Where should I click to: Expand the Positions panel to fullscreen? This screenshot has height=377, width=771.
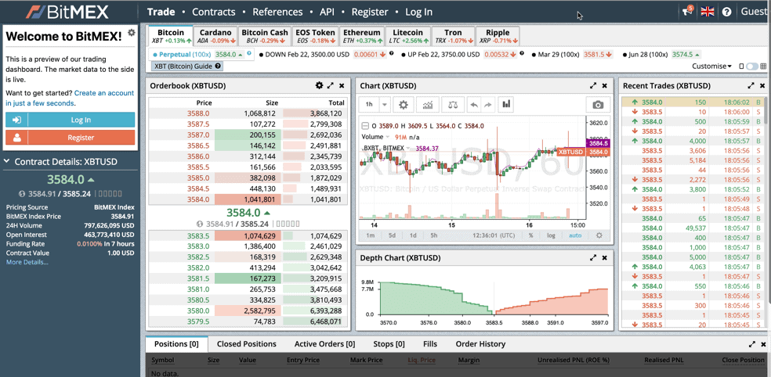752,344
